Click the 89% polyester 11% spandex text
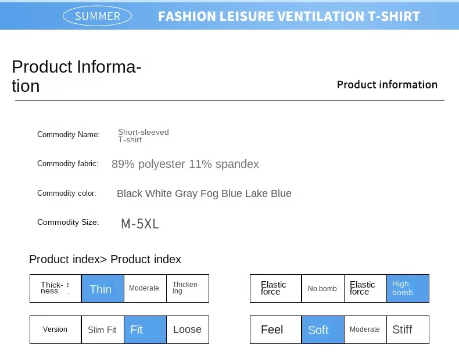This screenshot has height=355, width=459. coord(185,164)
